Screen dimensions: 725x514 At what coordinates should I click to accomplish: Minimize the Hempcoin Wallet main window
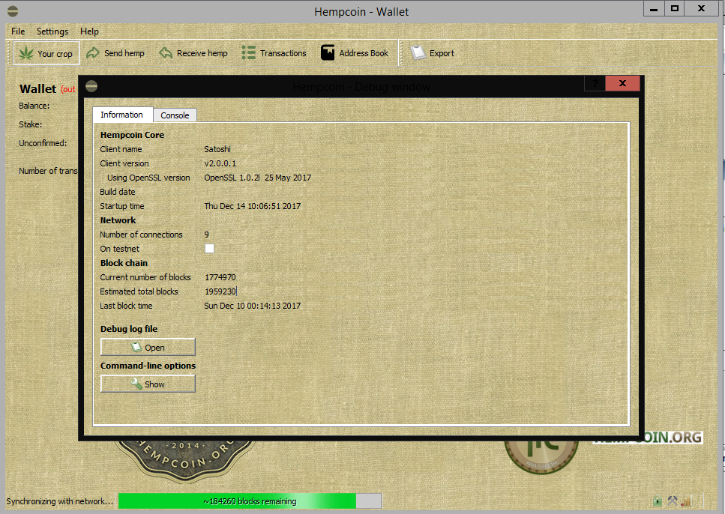(654, 9)
